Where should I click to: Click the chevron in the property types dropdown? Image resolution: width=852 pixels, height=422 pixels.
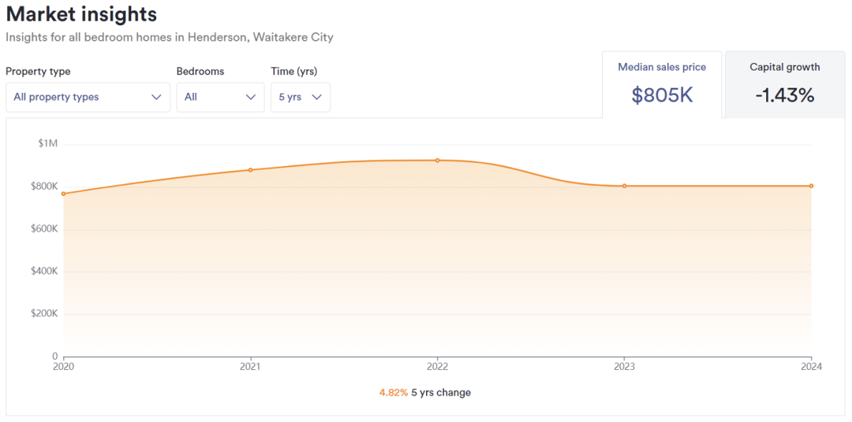tap(156, 98)
